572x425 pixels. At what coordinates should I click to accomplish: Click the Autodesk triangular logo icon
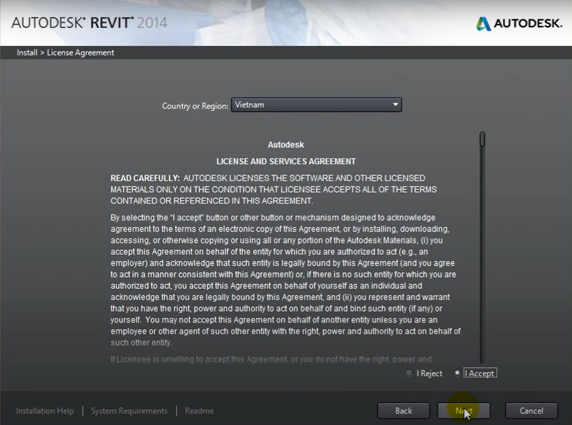483,24
